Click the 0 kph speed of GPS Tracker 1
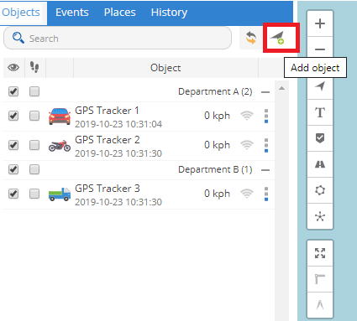This screenshot has height=321, width=357. 217,116
